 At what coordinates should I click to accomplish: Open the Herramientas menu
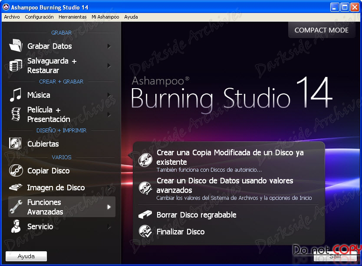(72, 17)
